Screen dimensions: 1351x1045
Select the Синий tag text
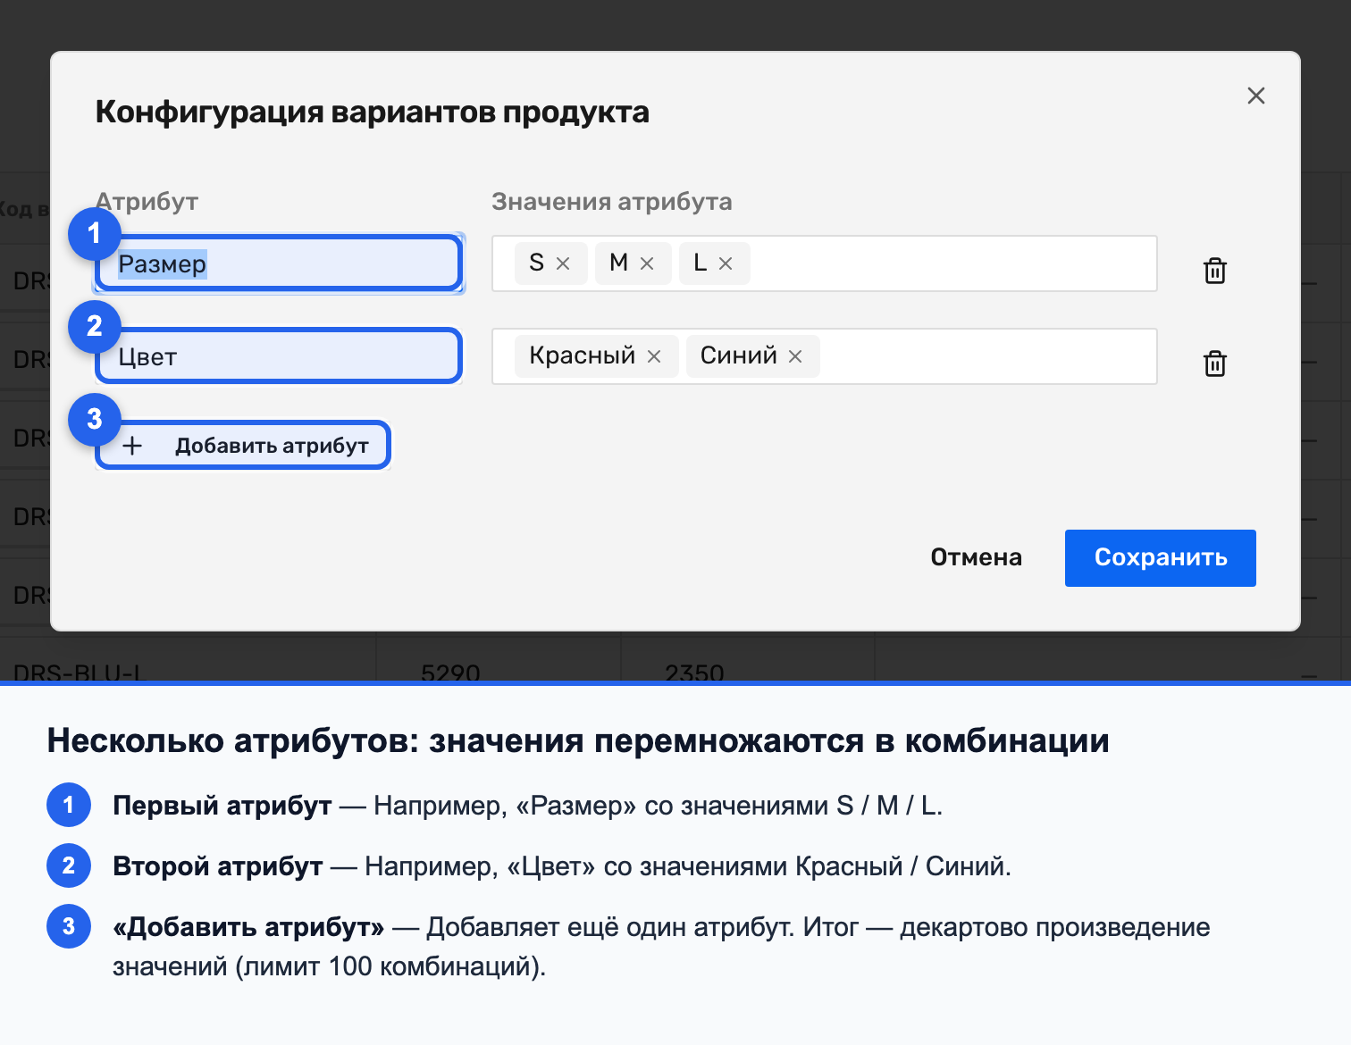(738, 355)
